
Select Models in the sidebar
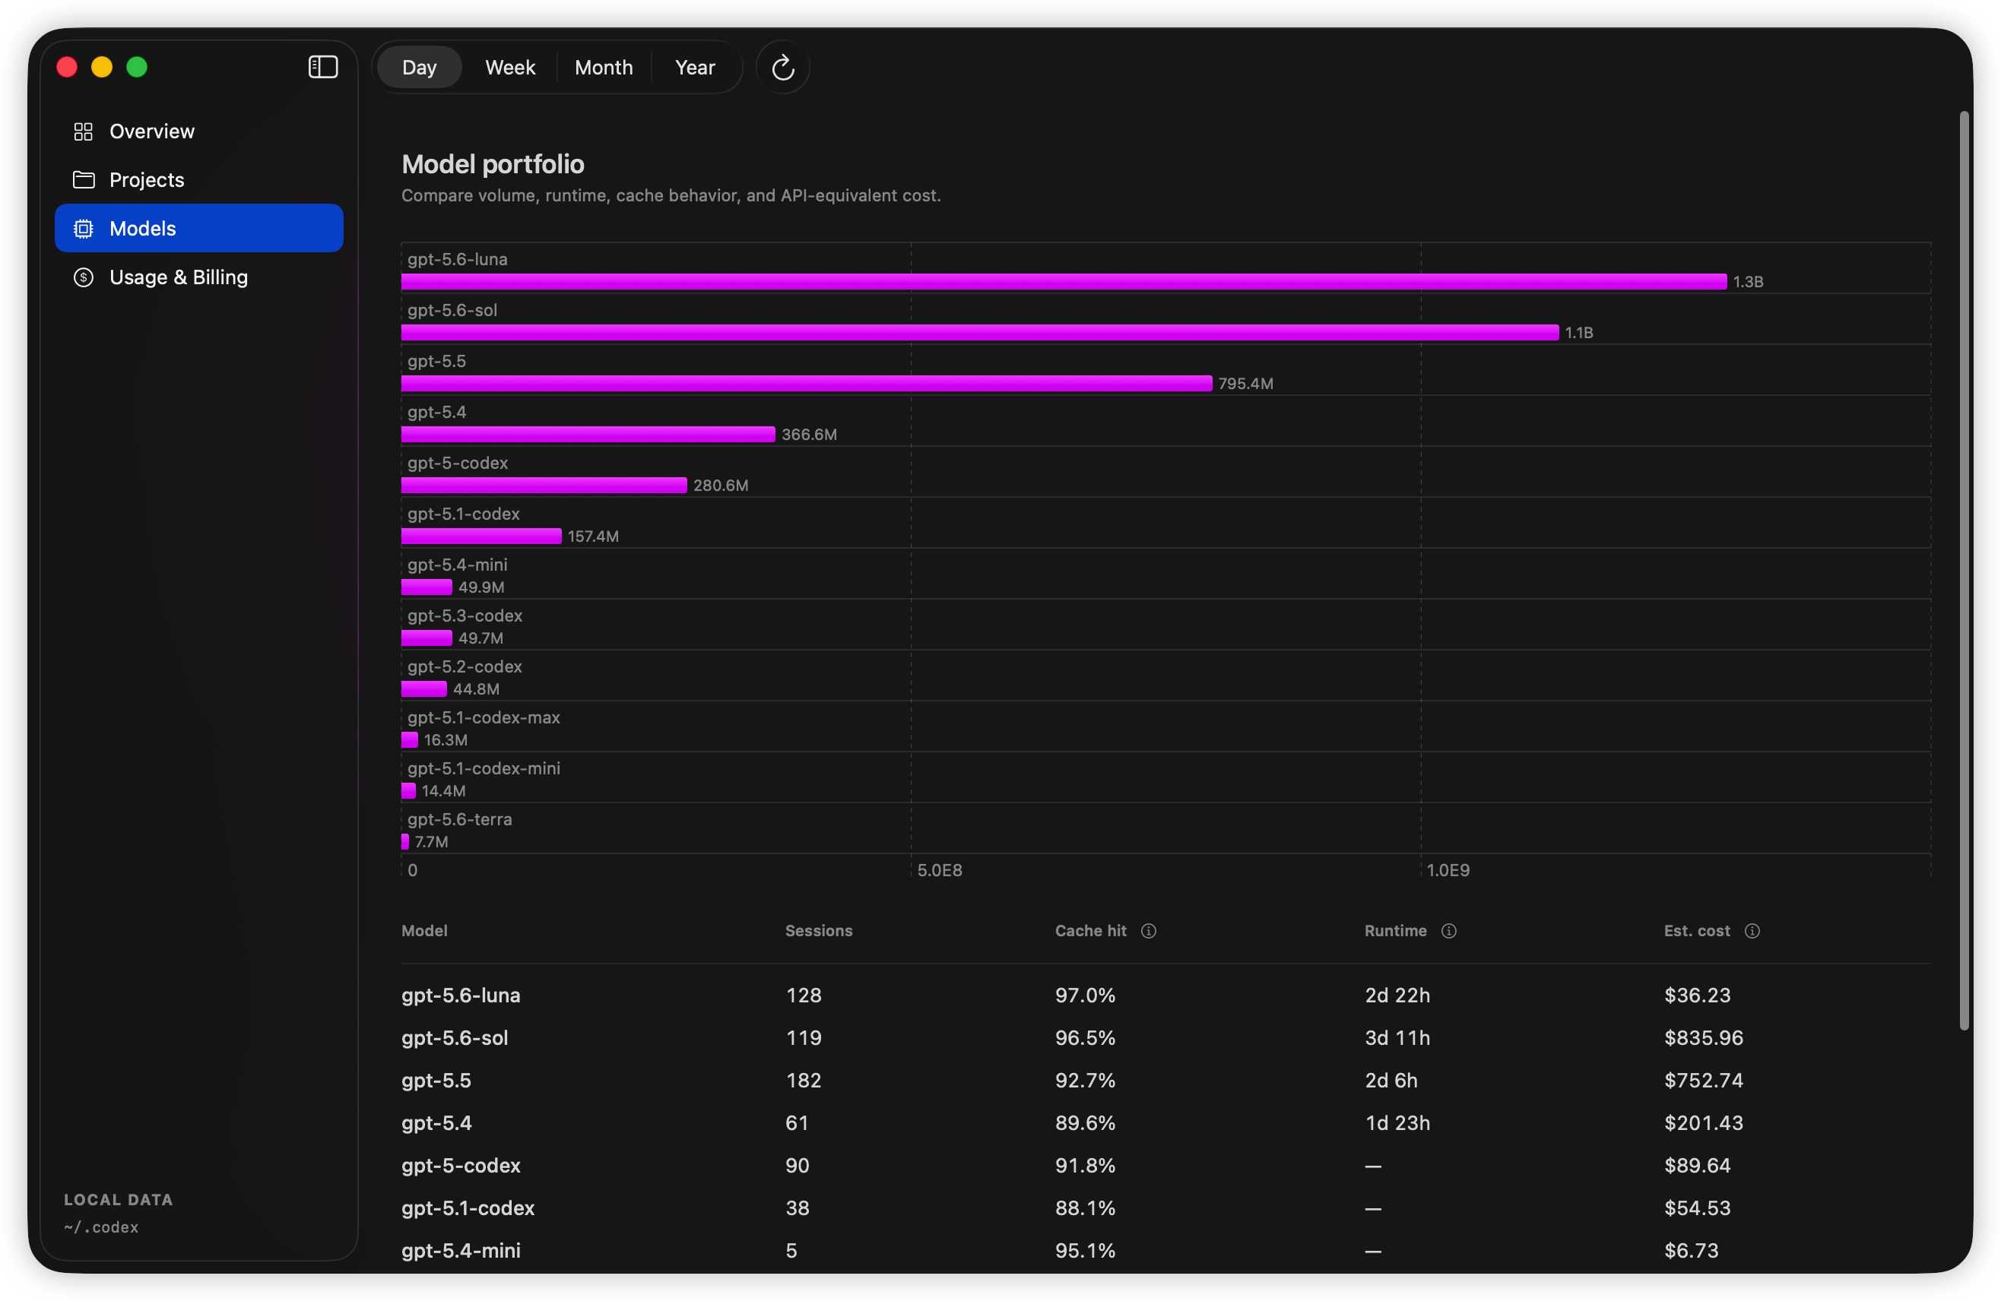click(x=199, y=229)
